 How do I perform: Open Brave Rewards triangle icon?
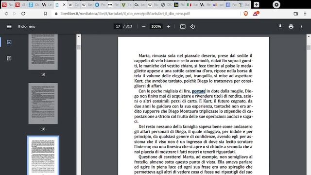tap(256, 14)
